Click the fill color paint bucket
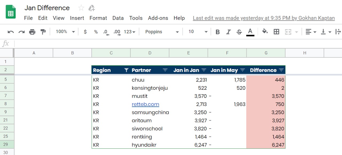 (x=265, y=31)
